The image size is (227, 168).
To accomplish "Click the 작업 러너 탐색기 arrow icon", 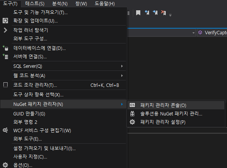I will click(5, 30).
